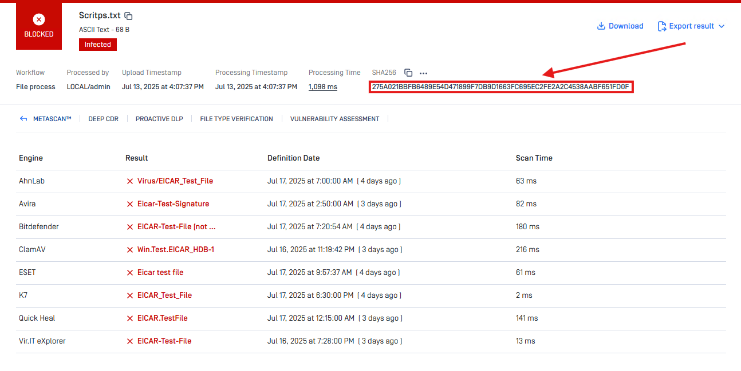Click the red X for K7 result
The height and width of the screenshot is (371, 741).
point(130,296)
